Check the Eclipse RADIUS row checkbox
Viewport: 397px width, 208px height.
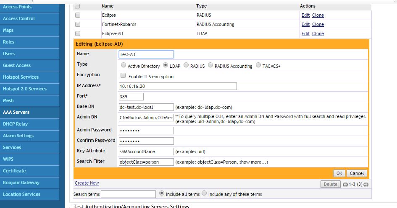78,15
